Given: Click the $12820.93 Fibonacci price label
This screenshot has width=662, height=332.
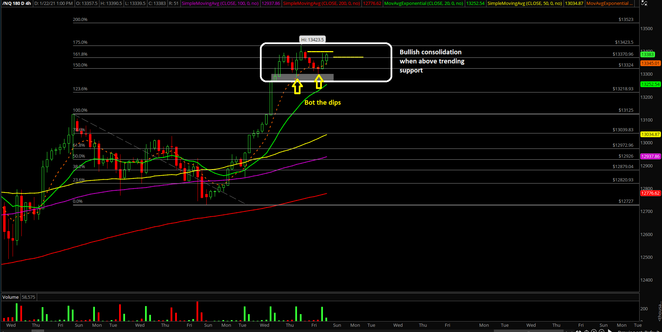Looking at the screenshot, I should (x=623, y=180).
